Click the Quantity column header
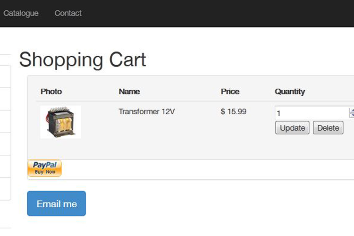This screenshot has width=354, height=236. 290,92
